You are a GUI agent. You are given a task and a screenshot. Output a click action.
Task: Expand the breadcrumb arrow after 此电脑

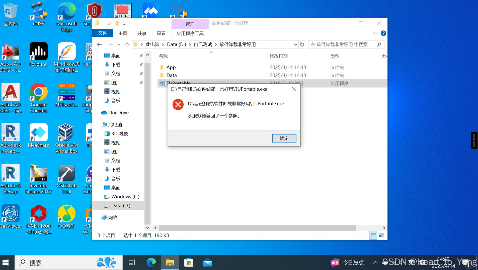pyautogui.click(x=163, y=44)
